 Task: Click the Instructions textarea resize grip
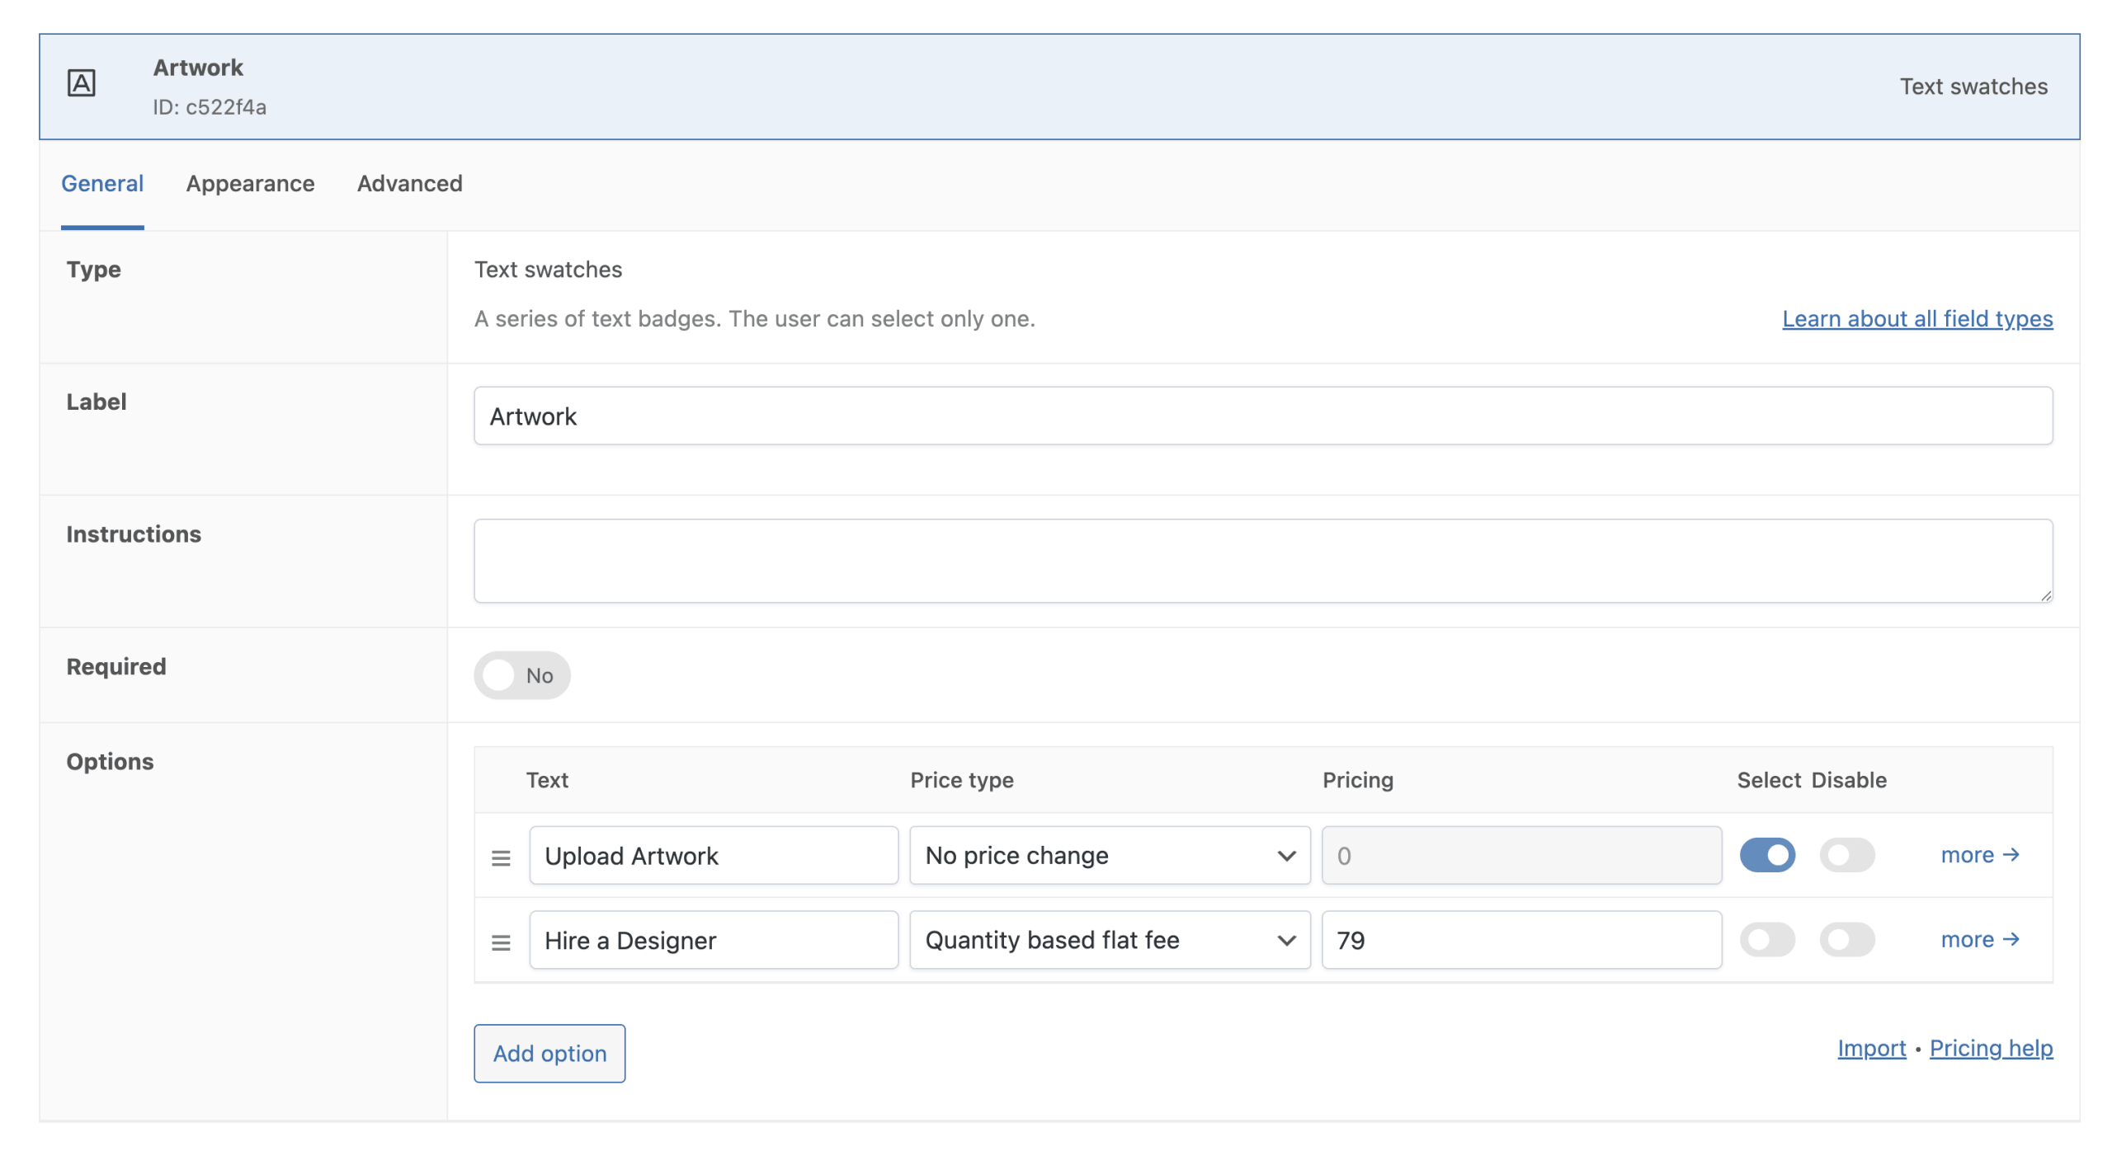(x=2046, y=596)
